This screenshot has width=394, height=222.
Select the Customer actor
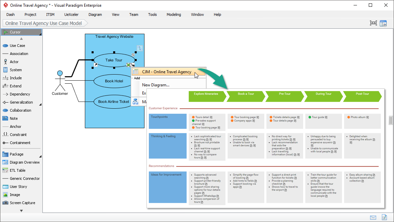[x=60, y=83]
